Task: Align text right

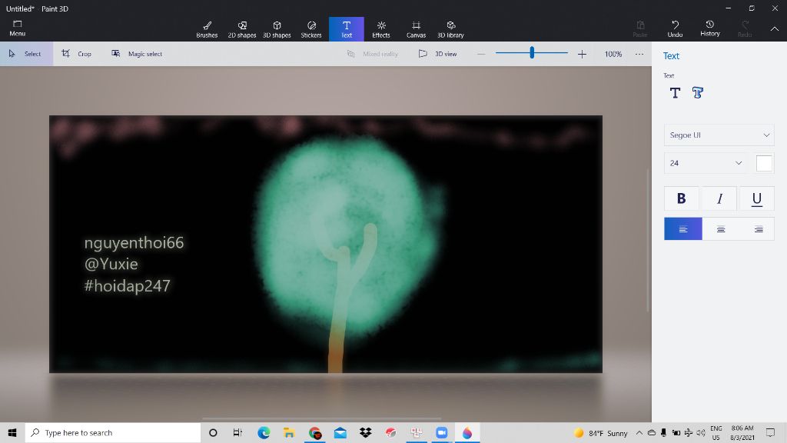Action: (x=759, y=229)
